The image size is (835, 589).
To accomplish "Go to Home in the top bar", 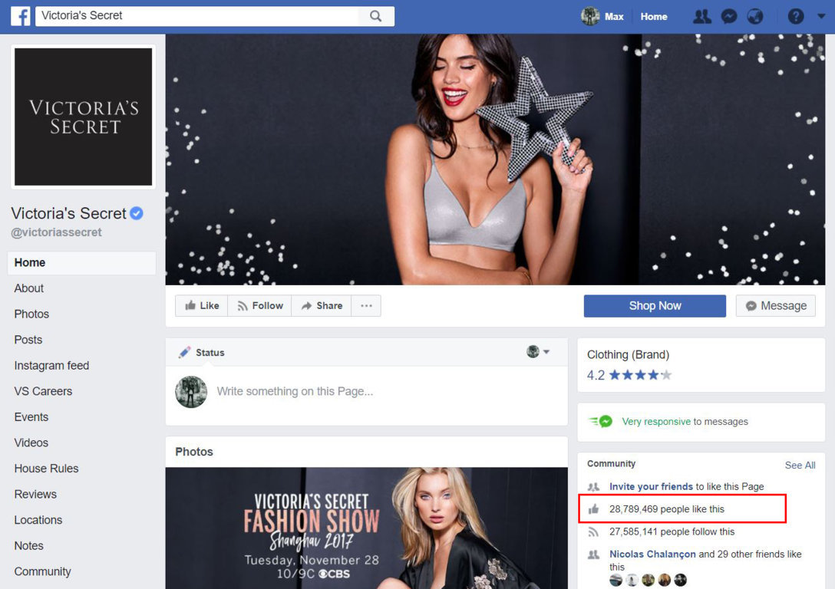I will pyautogui.click(x=653, y=17).
